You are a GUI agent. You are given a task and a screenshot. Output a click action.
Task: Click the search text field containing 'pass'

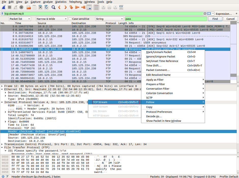click(165, 19)
